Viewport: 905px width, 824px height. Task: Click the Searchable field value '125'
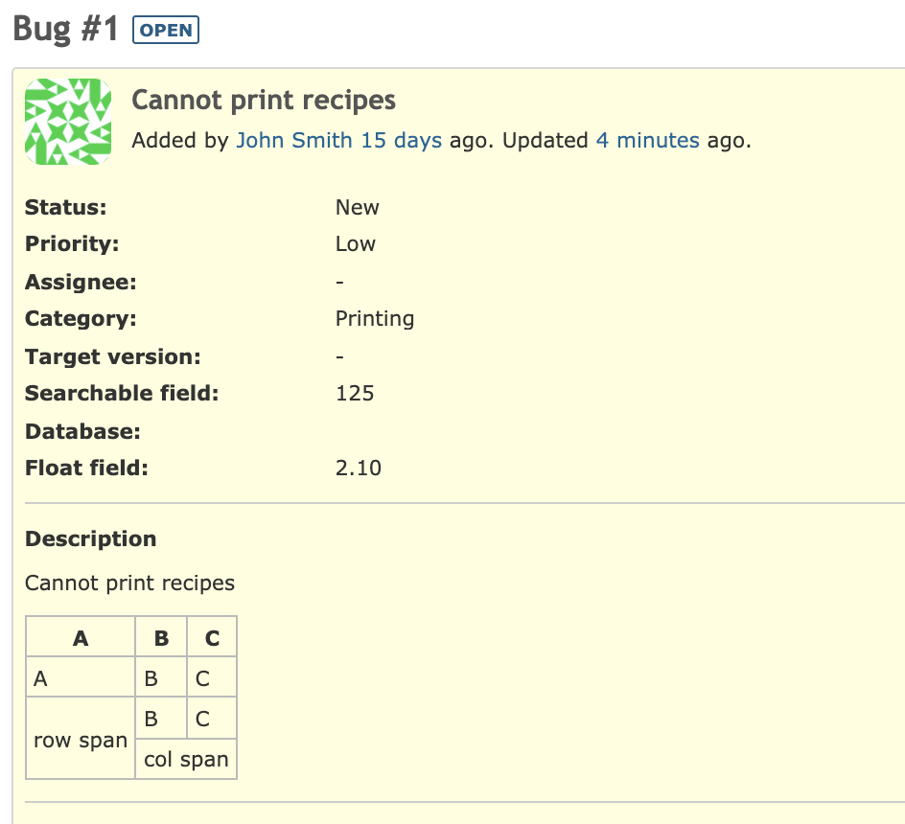pyautogui.click(x=355, y=394)
